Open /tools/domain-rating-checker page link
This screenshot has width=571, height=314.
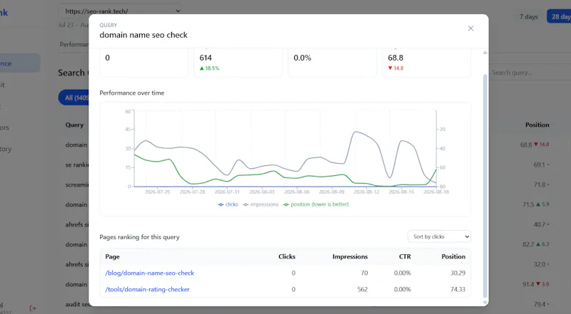(x=148, y=289)
